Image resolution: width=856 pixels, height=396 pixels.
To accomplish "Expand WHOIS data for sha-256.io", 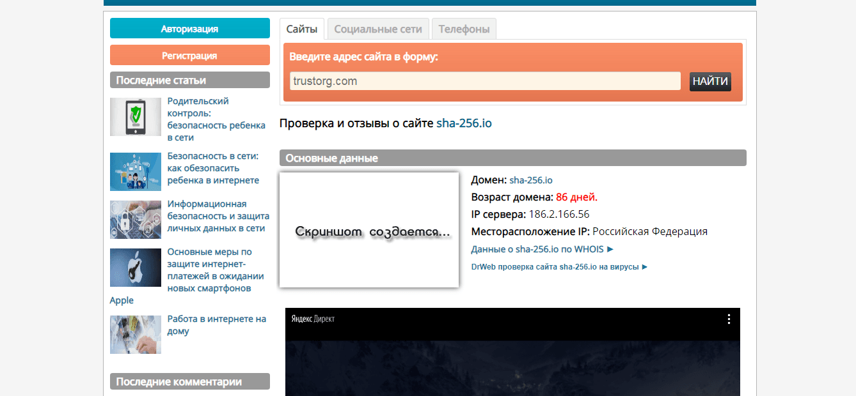I will pyautogui.click(x=542, y=249).
